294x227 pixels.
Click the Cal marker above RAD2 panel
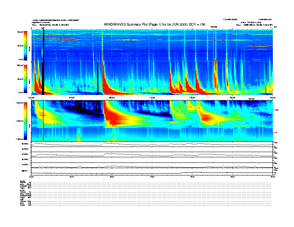43,28
